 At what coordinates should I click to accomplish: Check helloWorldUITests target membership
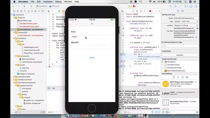pyautogui.click(x=162, y=68)
